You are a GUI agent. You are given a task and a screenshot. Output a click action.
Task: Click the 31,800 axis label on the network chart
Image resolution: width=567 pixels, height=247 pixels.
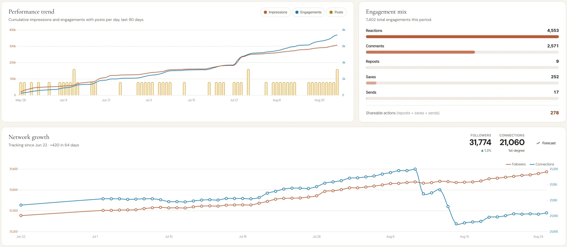[x=13, y=169]
